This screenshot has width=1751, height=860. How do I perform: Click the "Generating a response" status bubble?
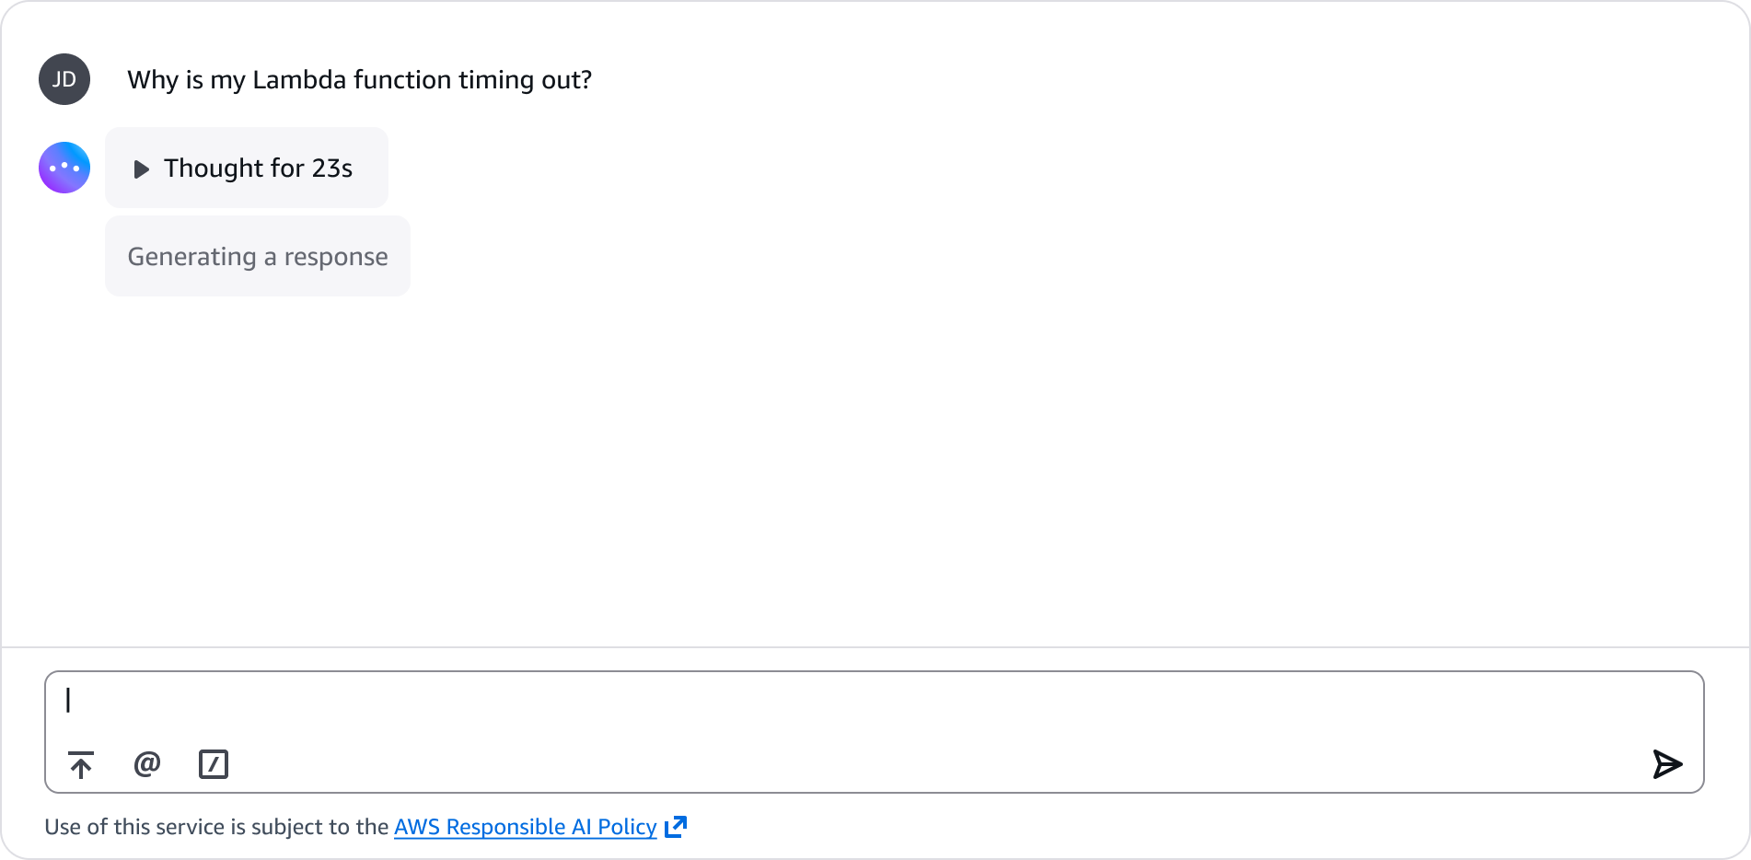tap(258, 257)
